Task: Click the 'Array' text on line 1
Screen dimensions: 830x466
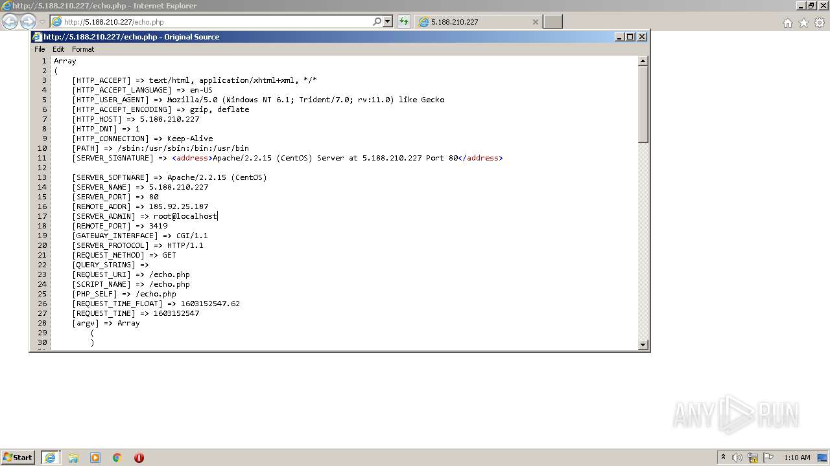Action: (x=65, y=61)
